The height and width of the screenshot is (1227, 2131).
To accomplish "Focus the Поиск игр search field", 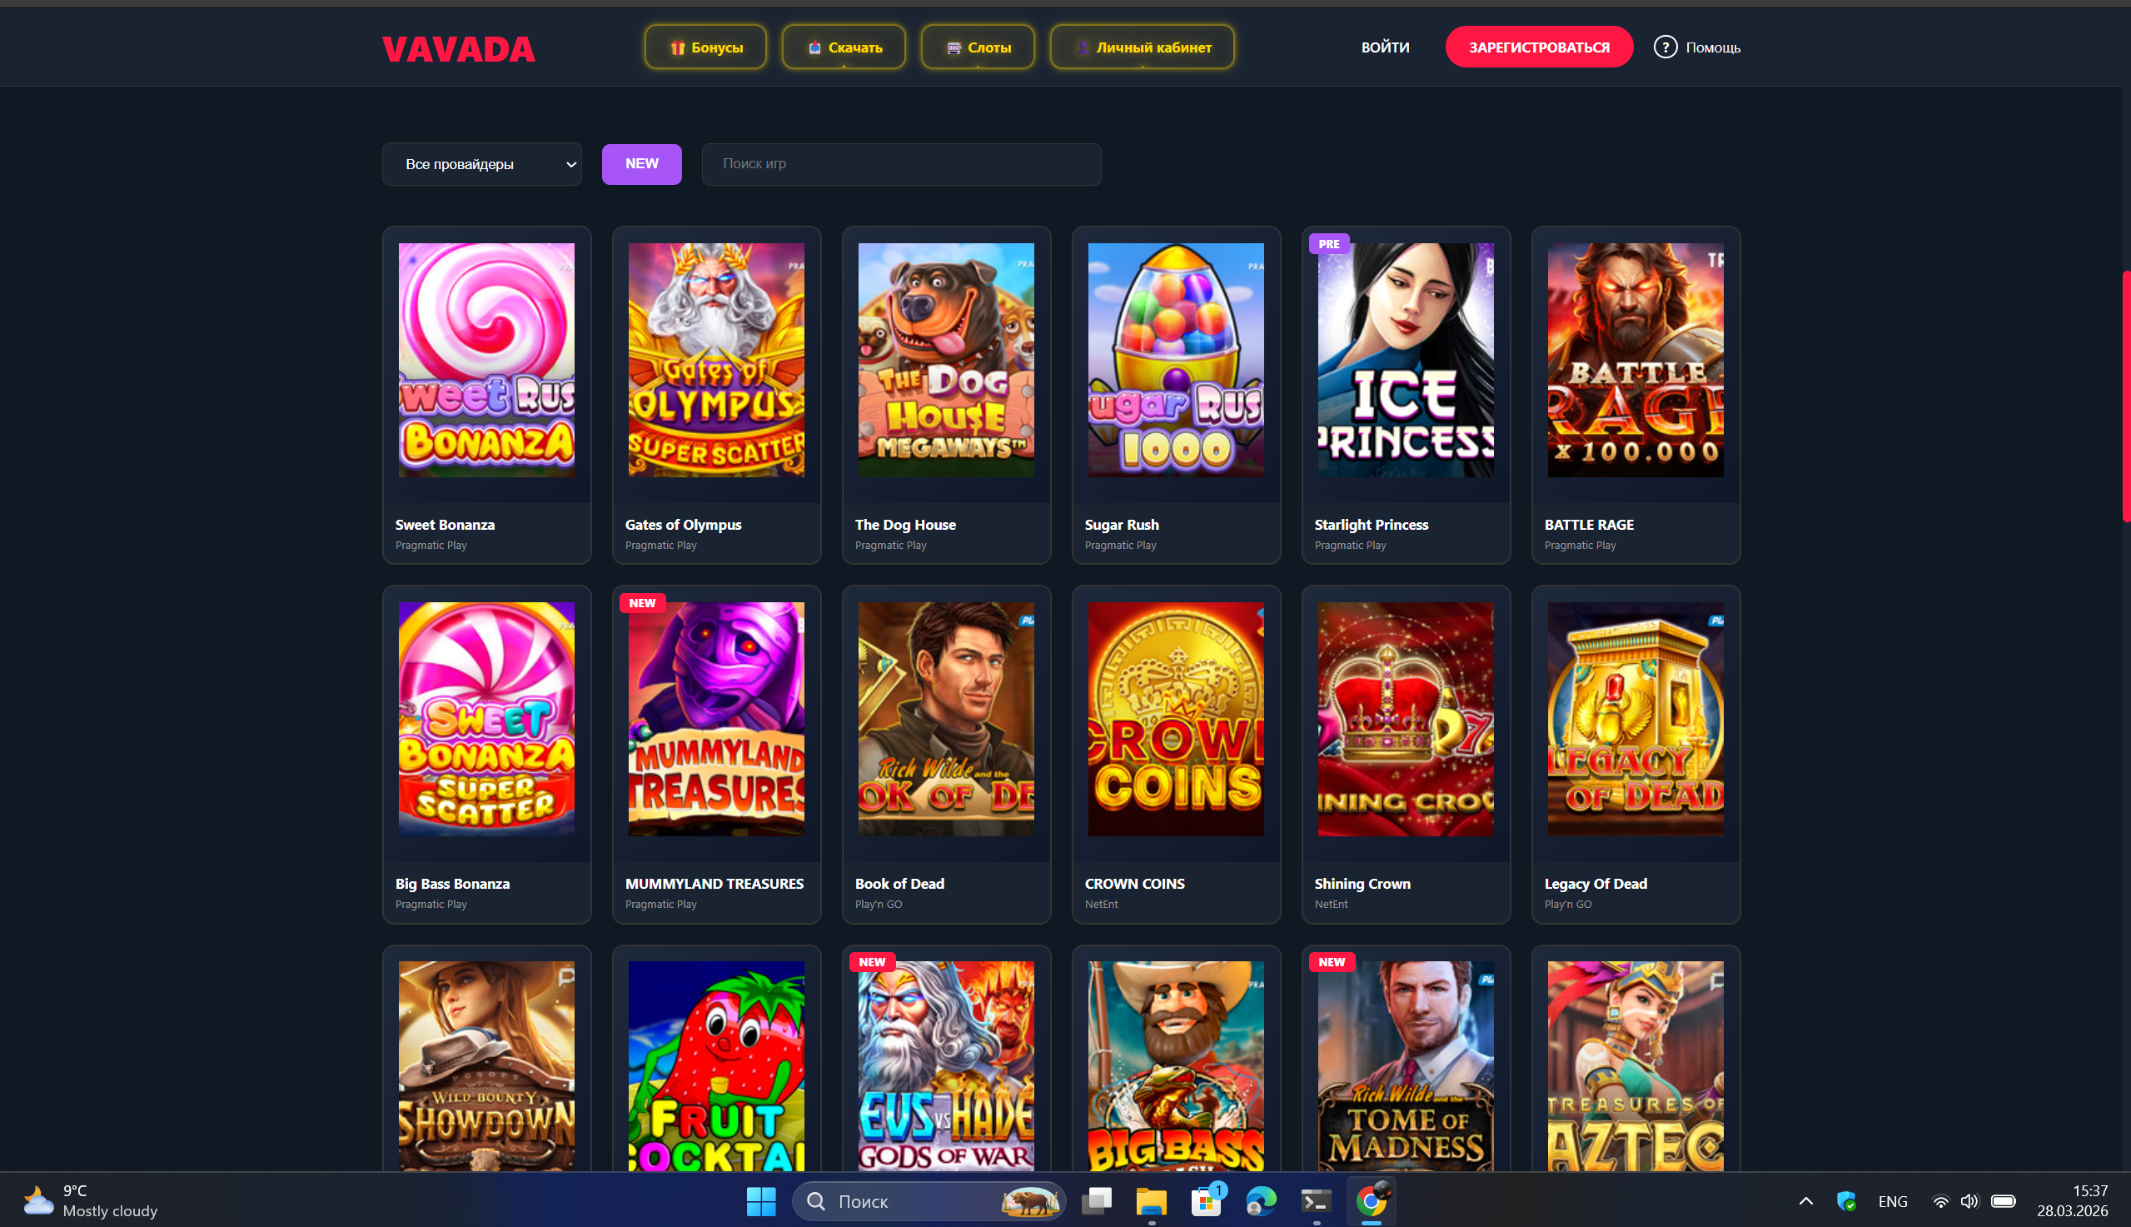I will (x=900, y=163).
